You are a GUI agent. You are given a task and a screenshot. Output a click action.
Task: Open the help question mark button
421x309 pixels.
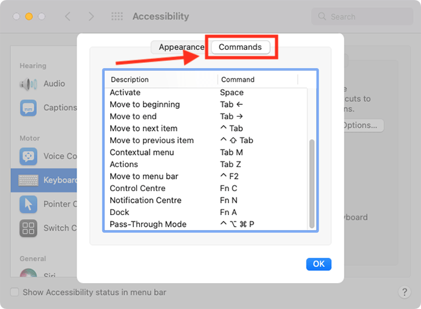tap(404, 292)
